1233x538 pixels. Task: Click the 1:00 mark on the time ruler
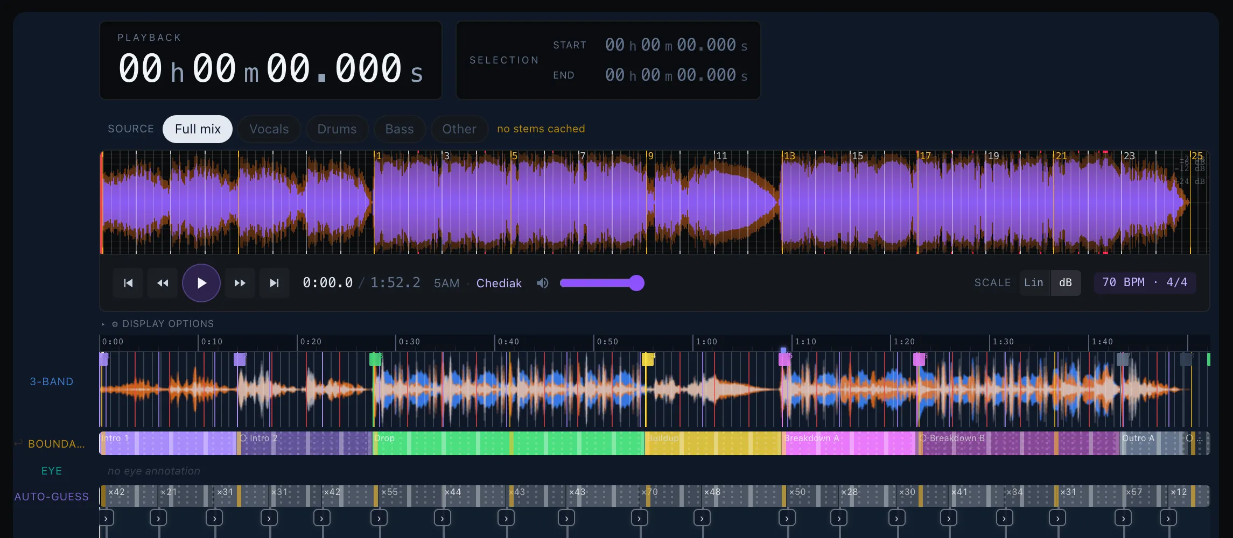pyautogui.click(x=706, y=342)
